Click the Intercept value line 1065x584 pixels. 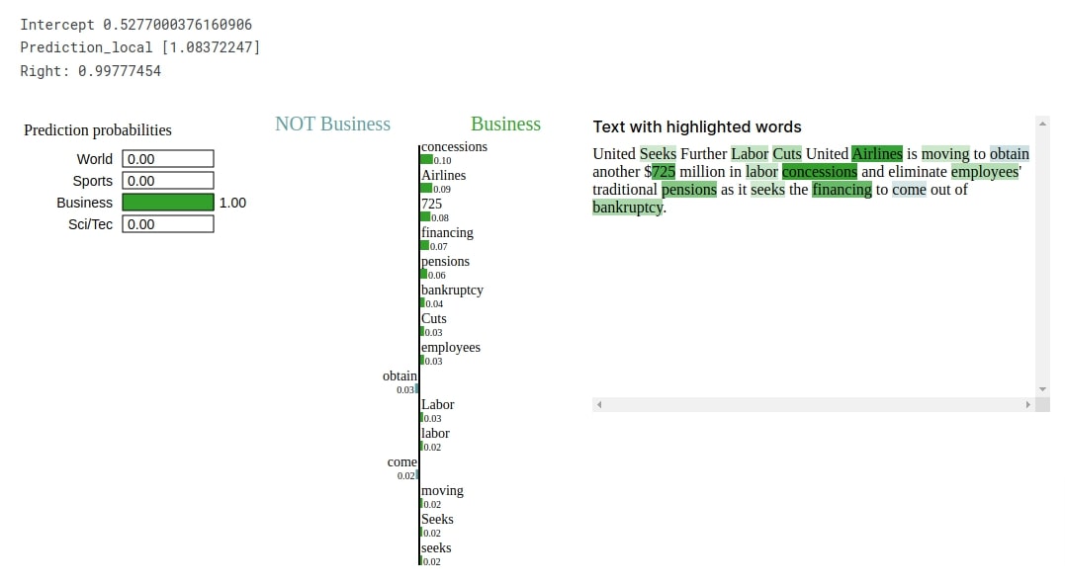[135, 25]
